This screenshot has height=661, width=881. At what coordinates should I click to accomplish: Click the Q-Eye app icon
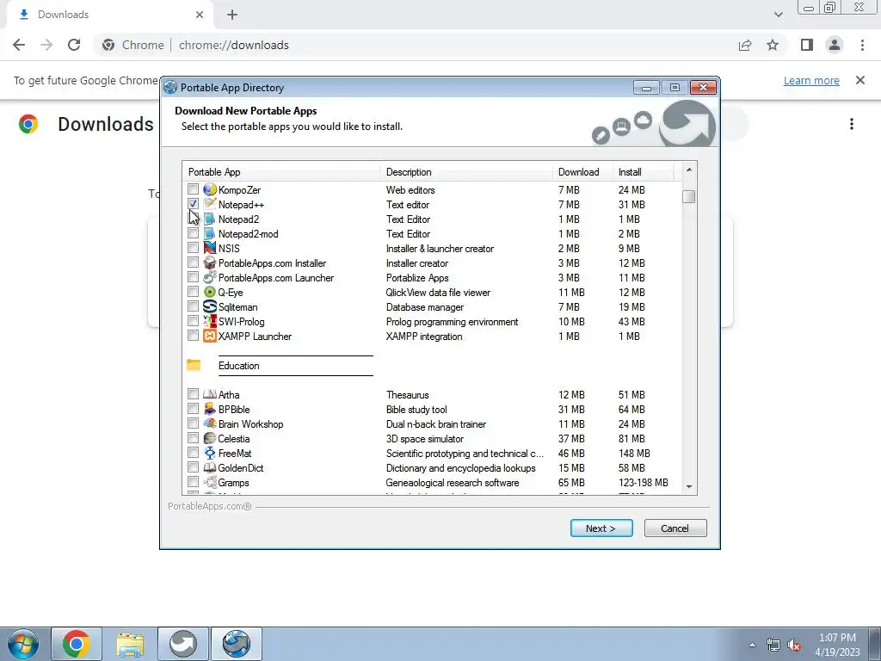click(210, 292)
